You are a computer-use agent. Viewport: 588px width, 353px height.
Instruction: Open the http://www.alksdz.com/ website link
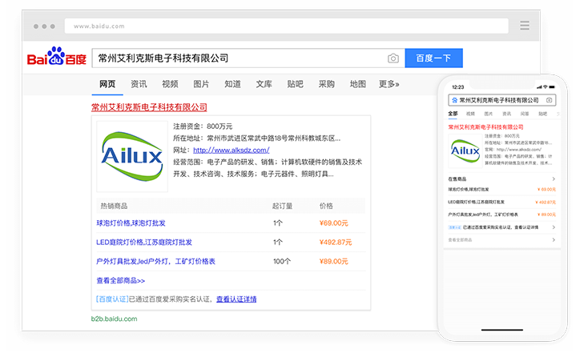pos(231,150)
